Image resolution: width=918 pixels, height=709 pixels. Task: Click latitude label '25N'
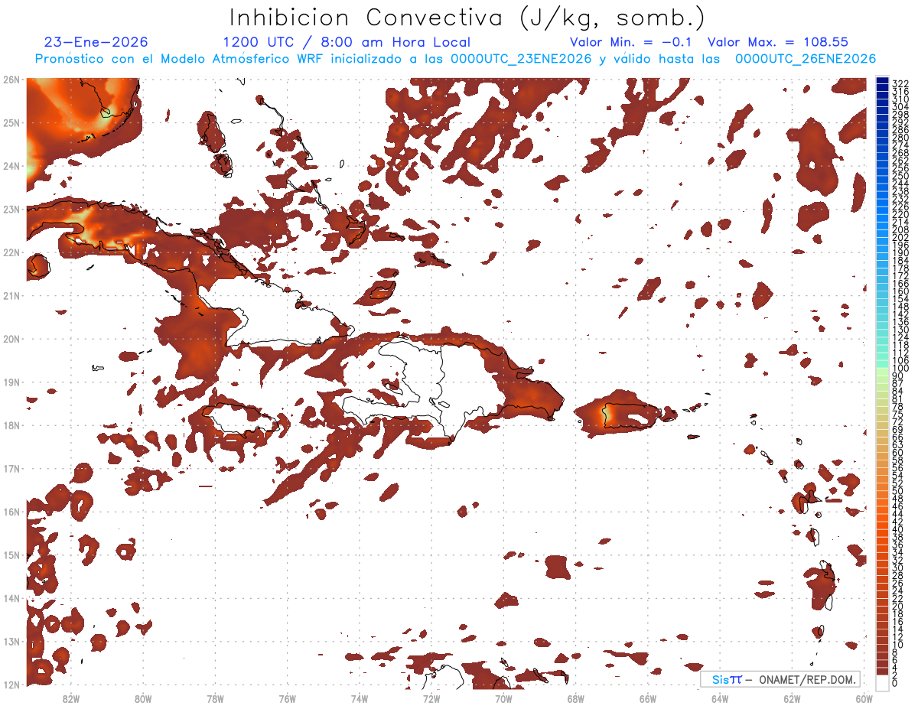(x=11, y=122)
